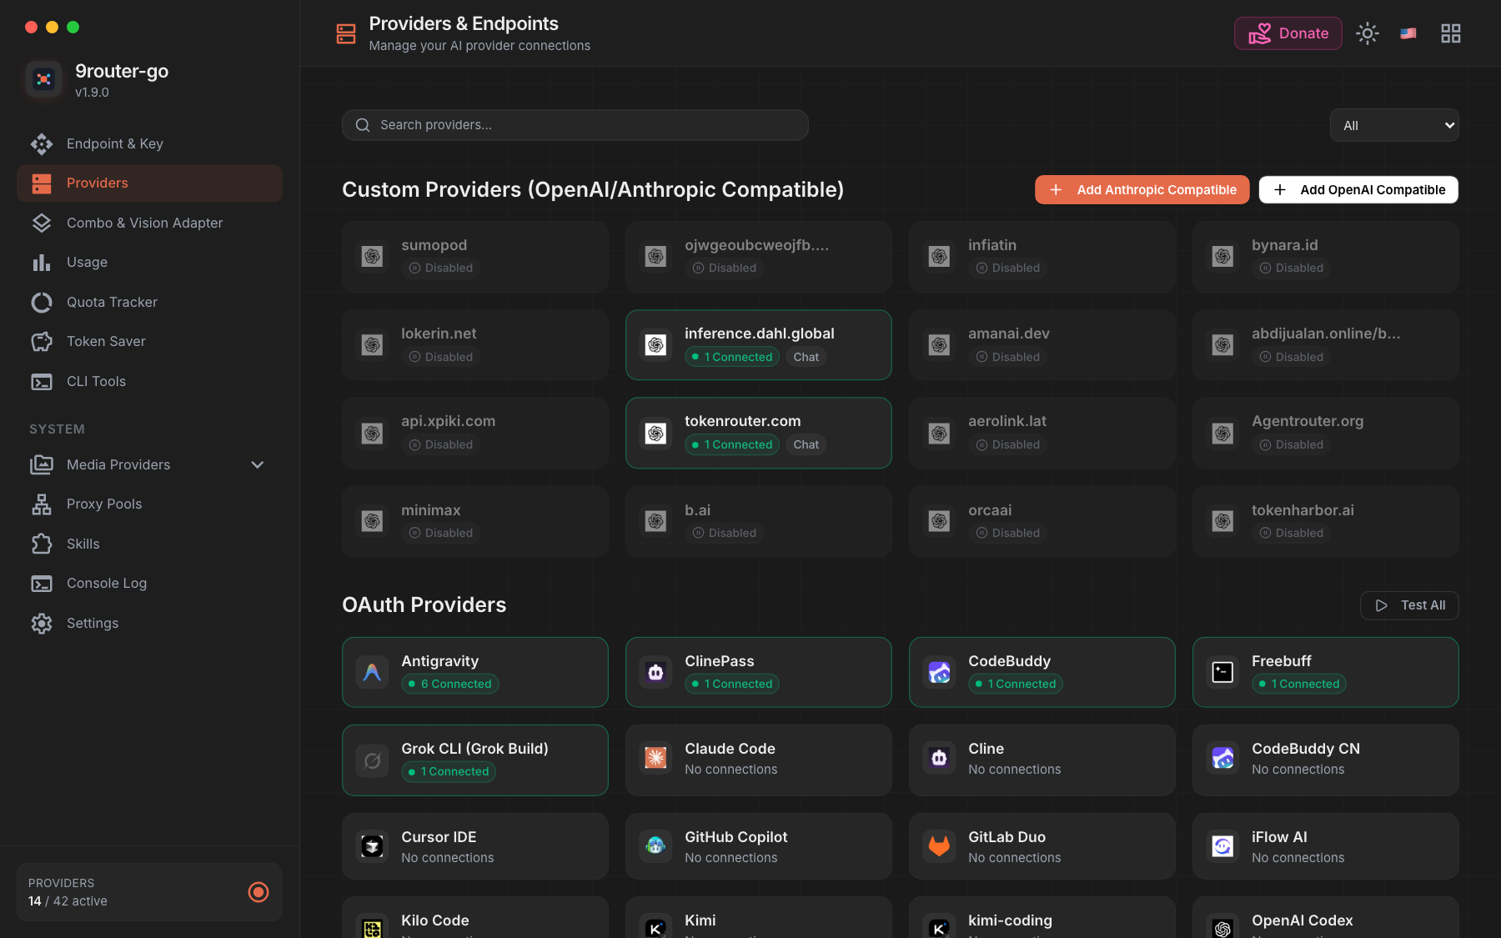Click the Disabled status under minimax
The image size is (1501, 938).
point(441,533)
